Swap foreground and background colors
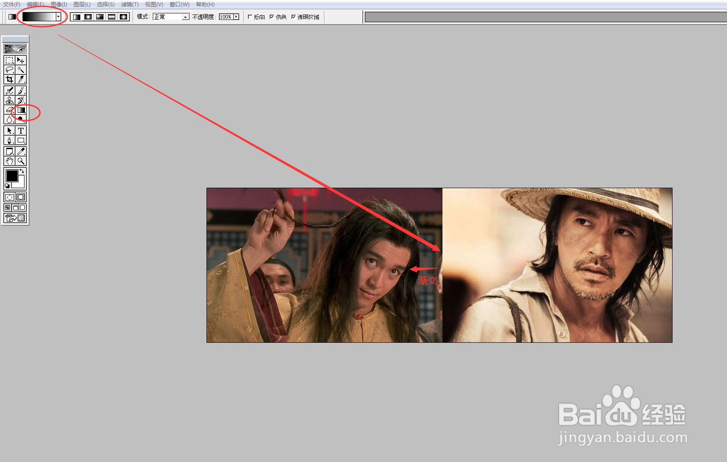Screen dimensions: 727x462 tap(22, 171)
